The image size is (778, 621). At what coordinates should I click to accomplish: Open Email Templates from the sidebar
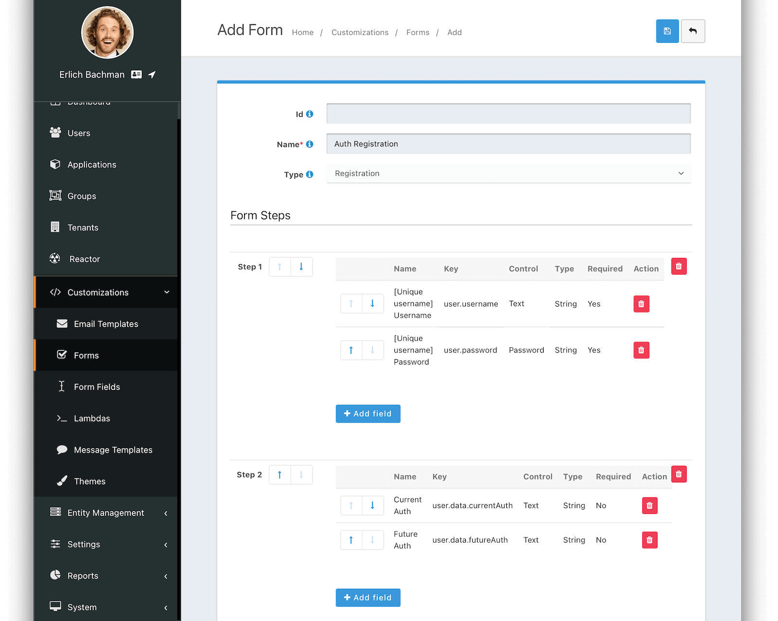coord(106,324)
